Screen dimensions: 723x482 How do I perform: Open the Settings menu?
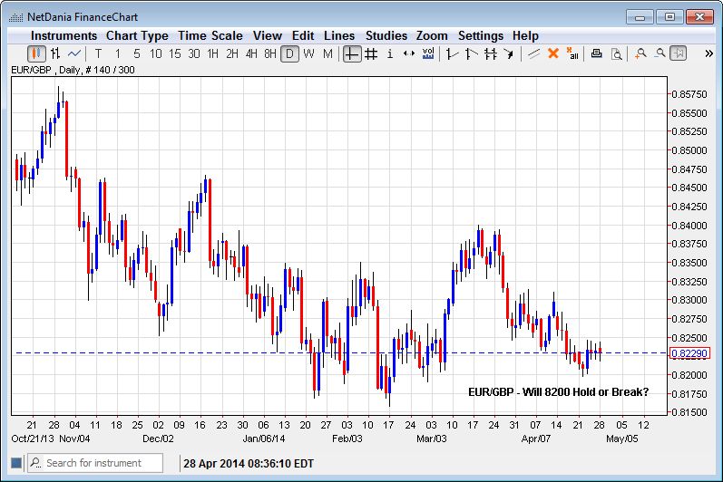[481, 35]
